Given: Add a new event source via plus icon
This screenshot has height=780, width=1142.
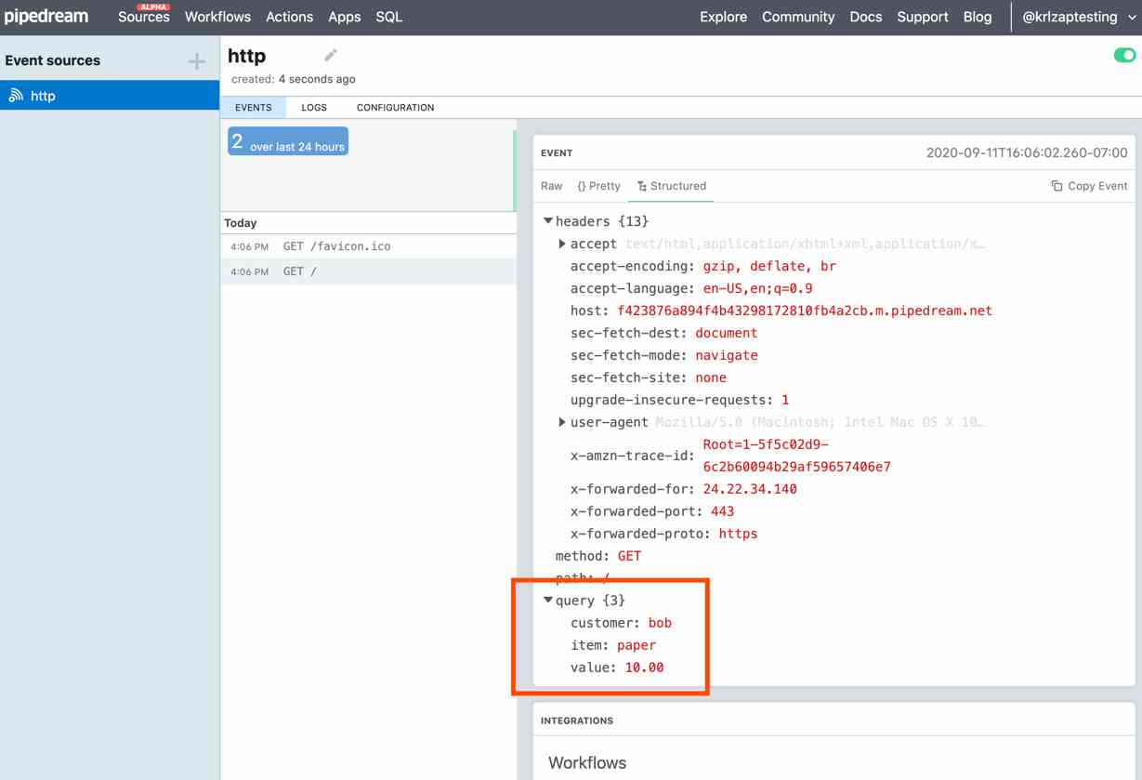Looking at the screenshot, I should click(x=195, y=59).
